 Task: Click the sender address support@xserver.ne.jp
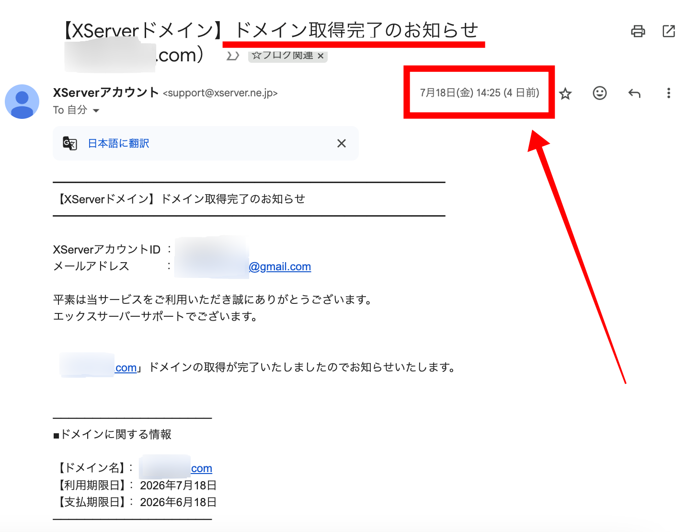[220, 93]
